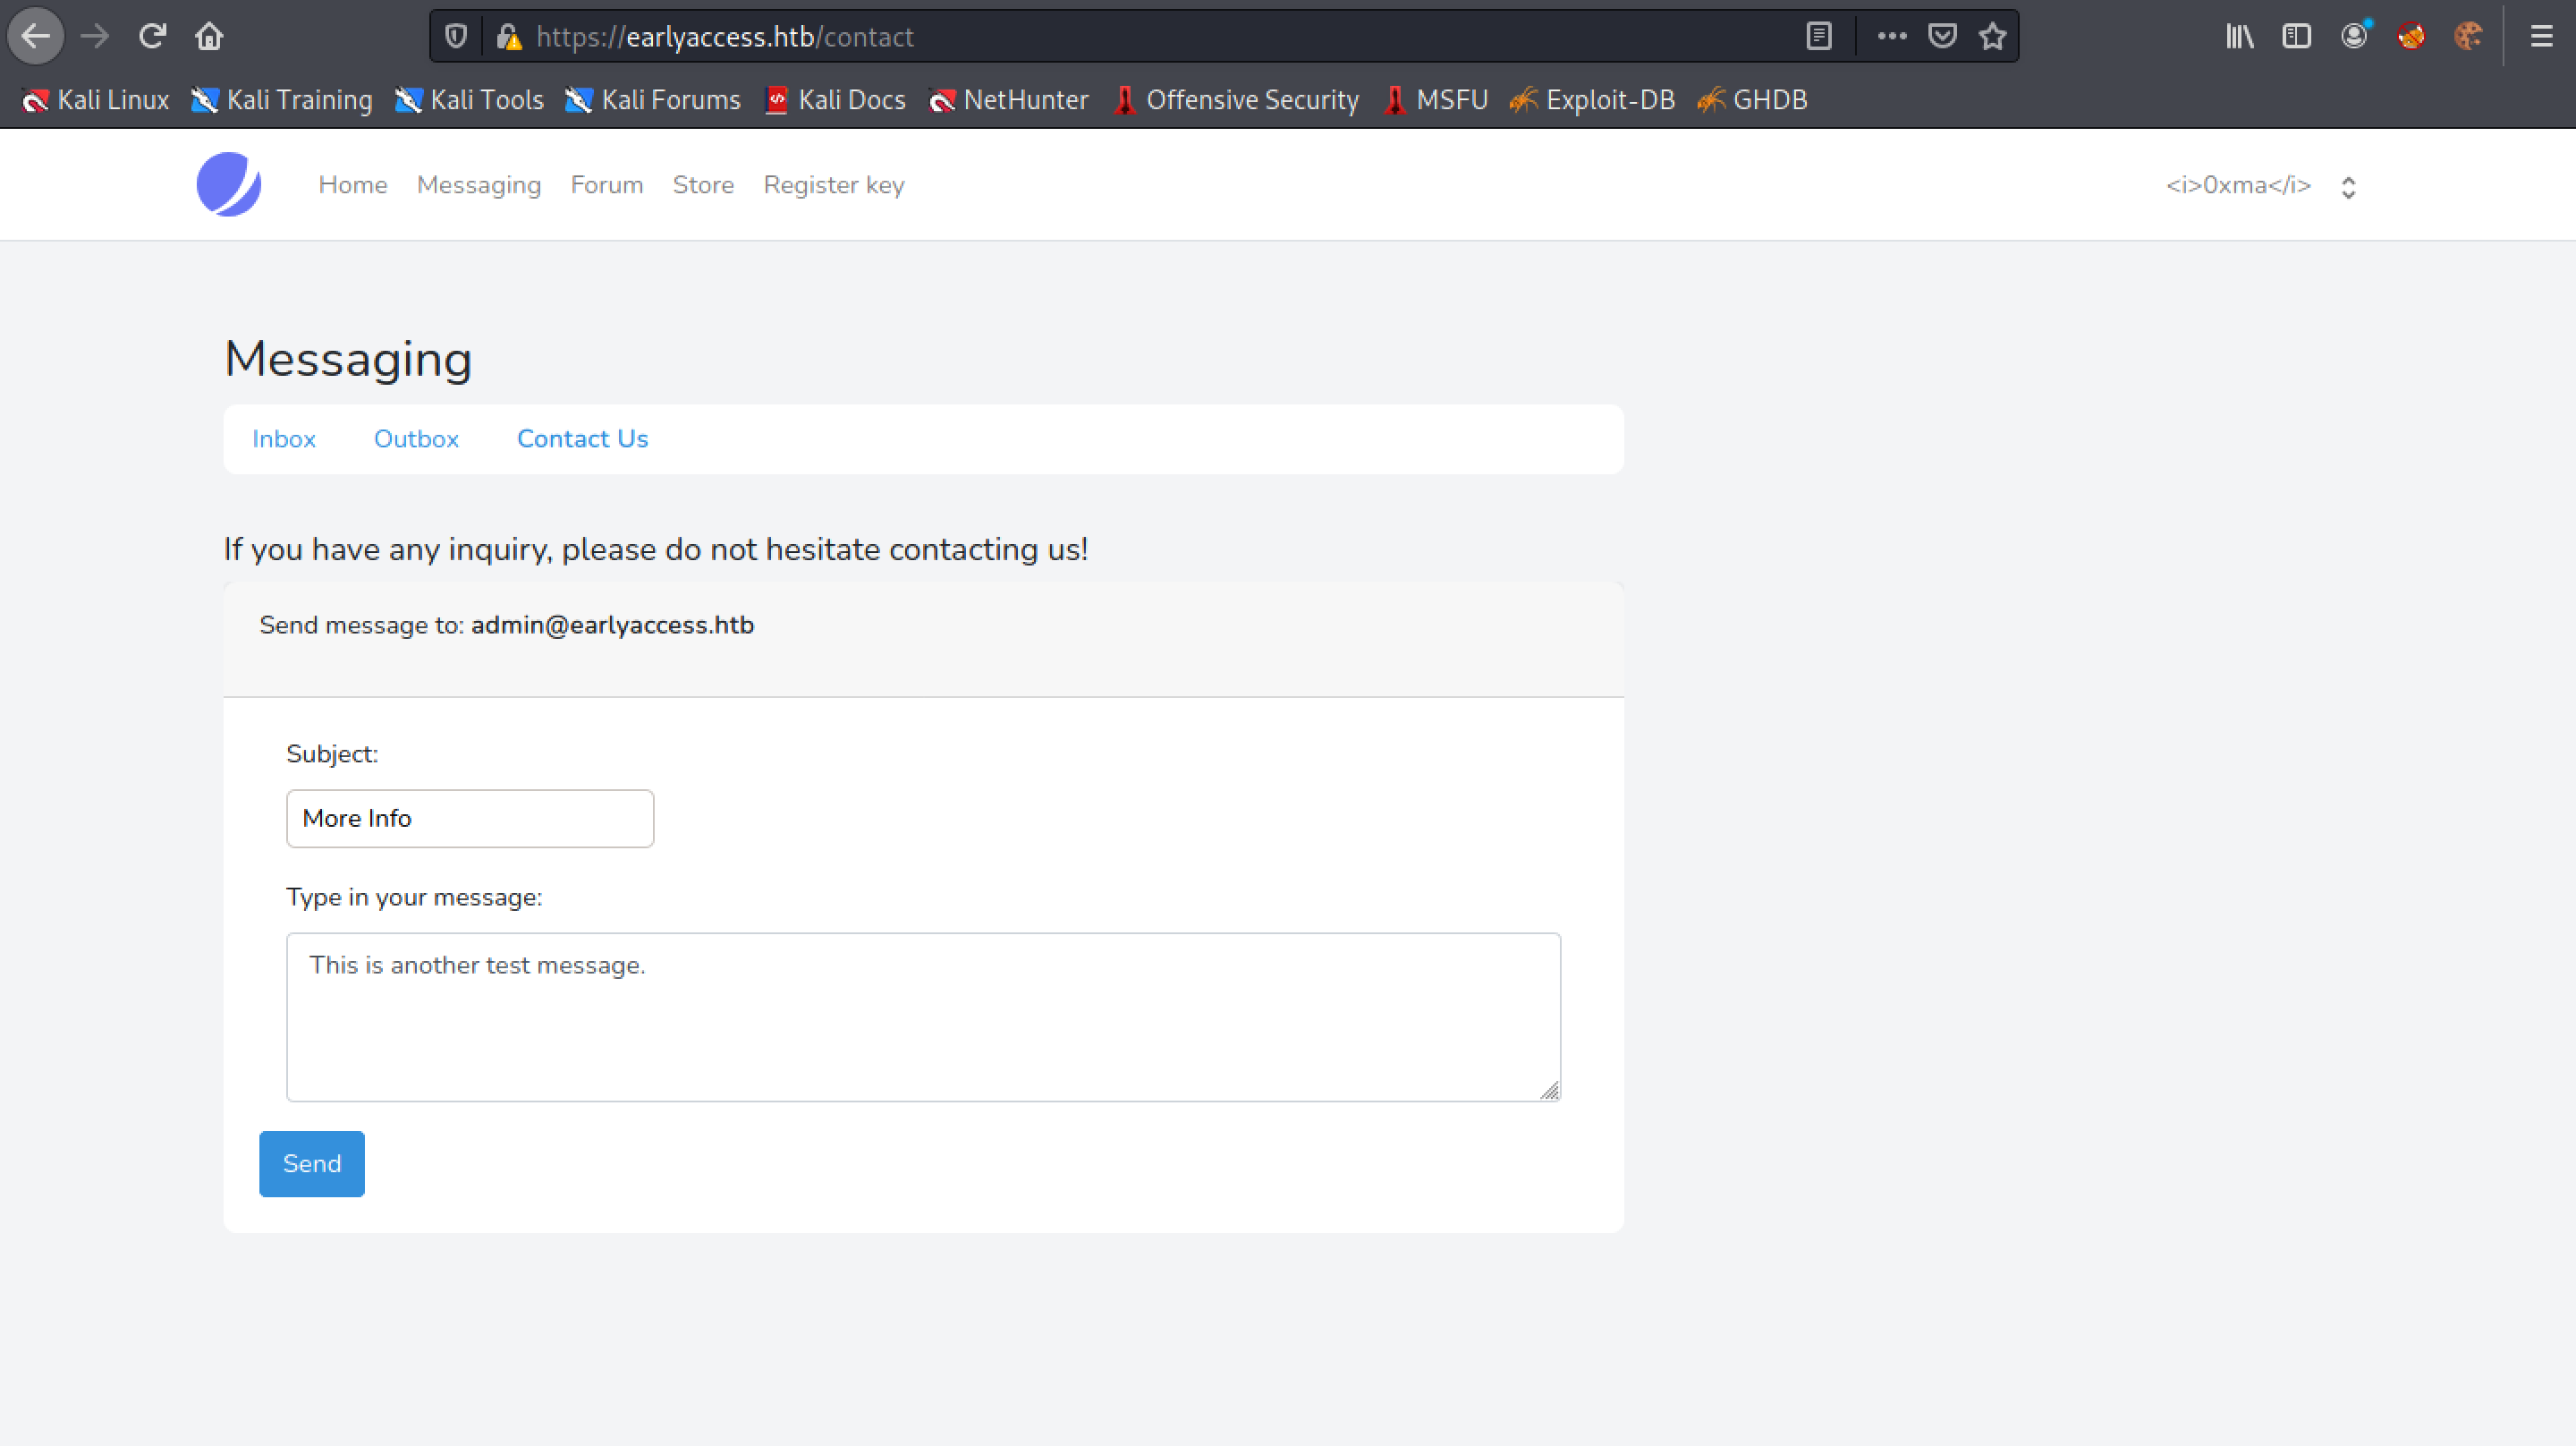2576x1446 pixels.
Task: Toggle reader view icon in address bar
Action: [1819, 37]
